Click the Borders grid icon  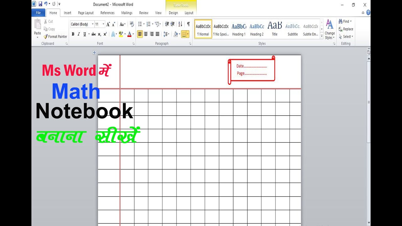pos(183,34)
